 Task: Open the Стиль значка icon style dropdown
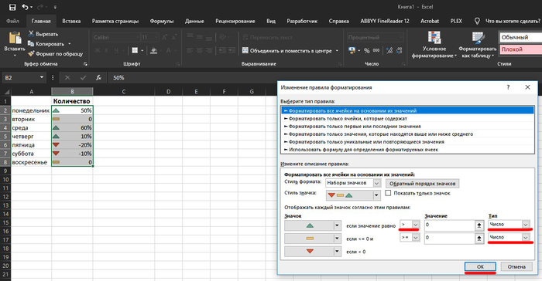coord(376,195)
